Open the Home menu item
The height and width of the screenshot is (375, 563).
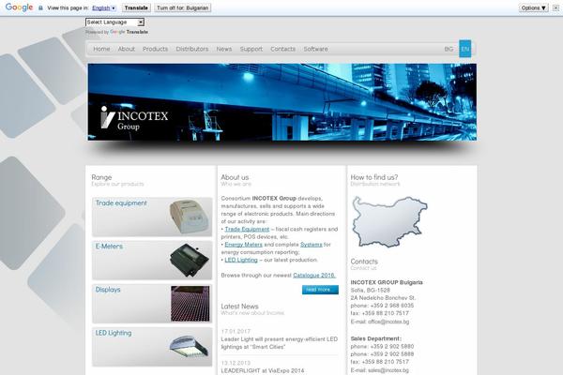(x=101, y=49)
